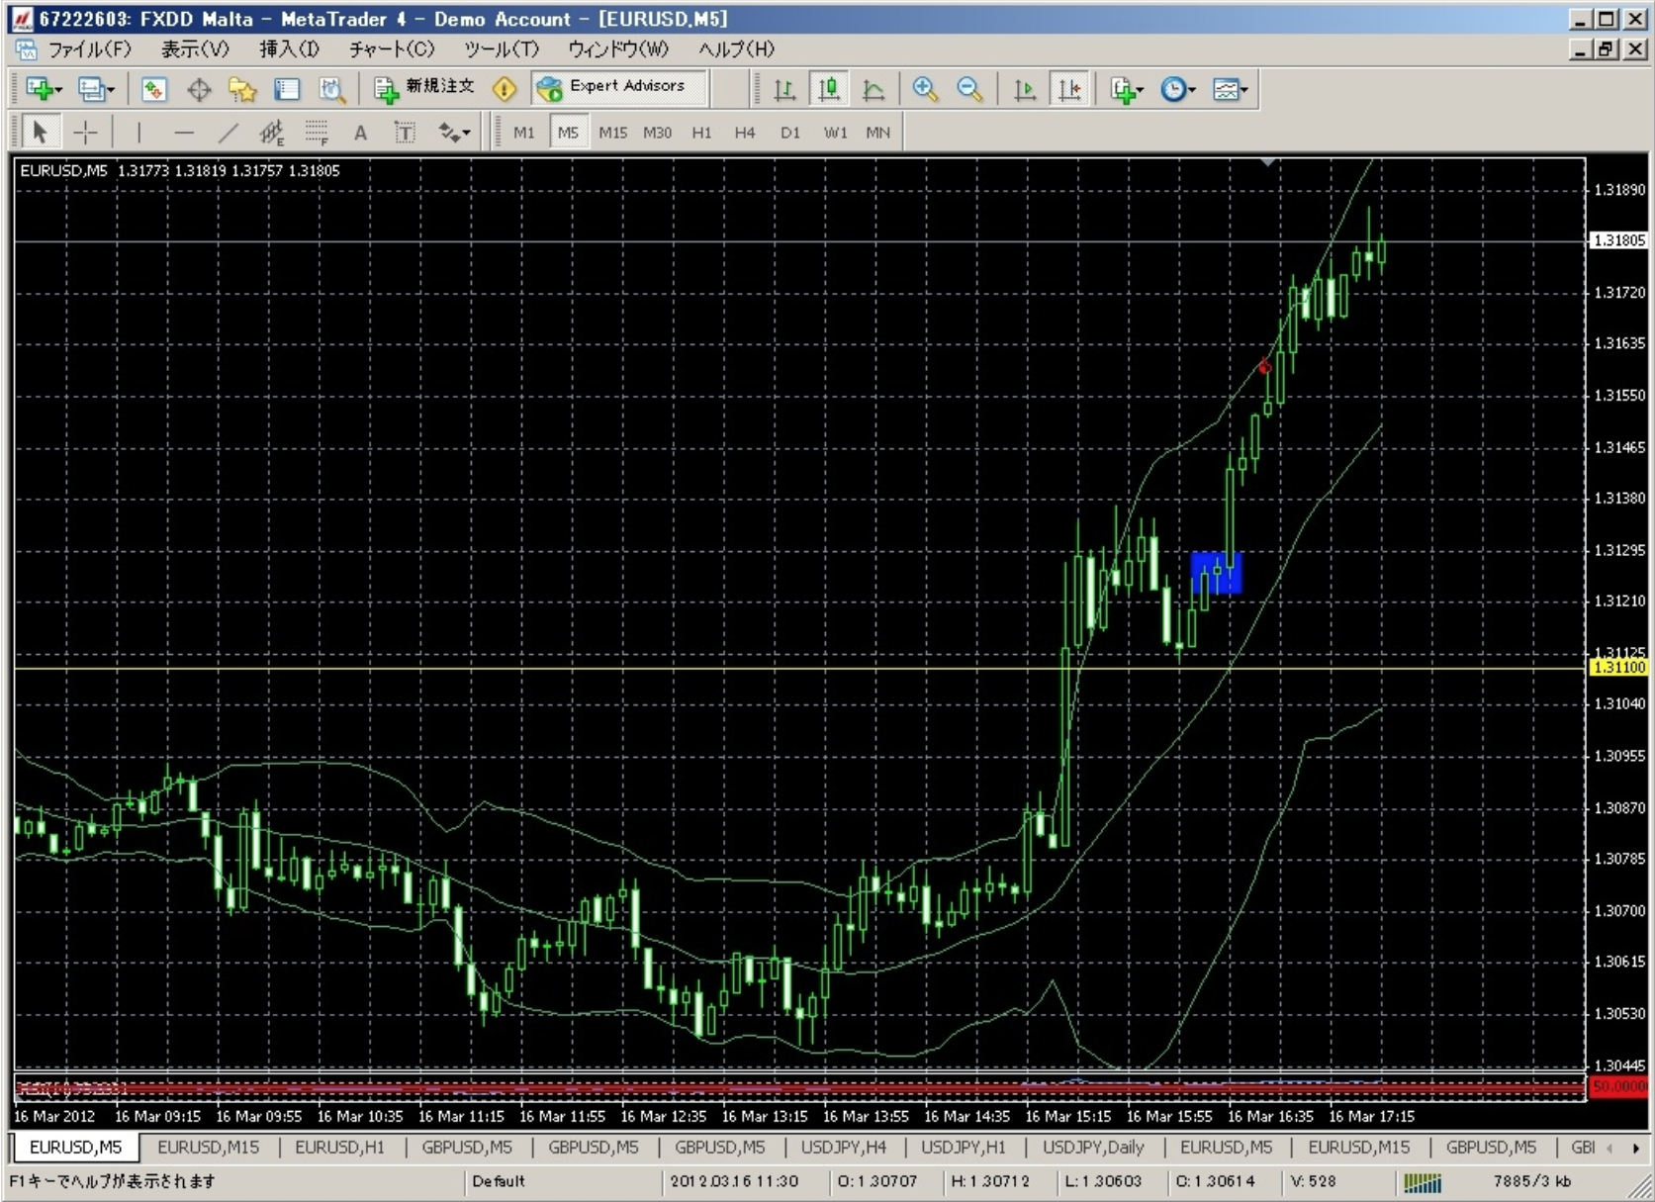
Task: Click the yellow 1.31100 price level label
Action: 1618,668
